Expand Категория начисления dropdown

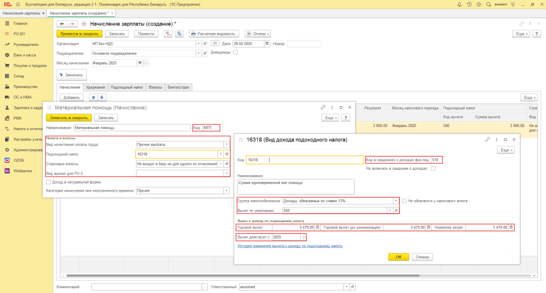tap(226, 191)
